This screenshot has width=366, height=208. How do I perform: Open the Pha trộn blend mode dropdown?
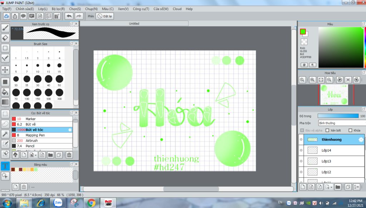click(x=342, y=123)
